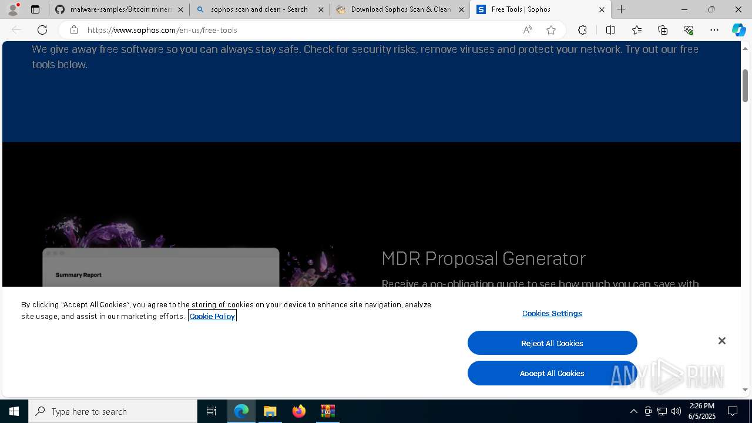Close the sophos scan and clean Search tab
Screen dimensions: 752x423
point(321,9)
